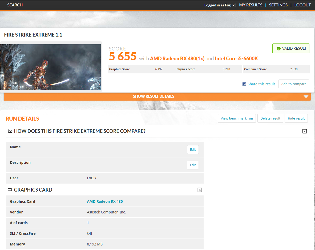Open AMD Radeon RX 480 graphics card link
315x250 pixels.
(105, 201)
